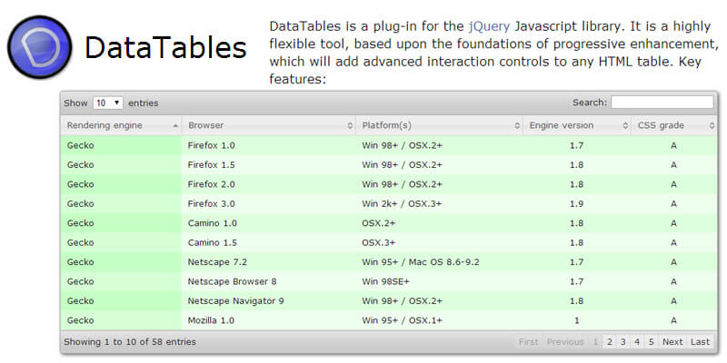Click sort arrows icon on Browser column
Screen dimensions: 727x363
[350, 125]
